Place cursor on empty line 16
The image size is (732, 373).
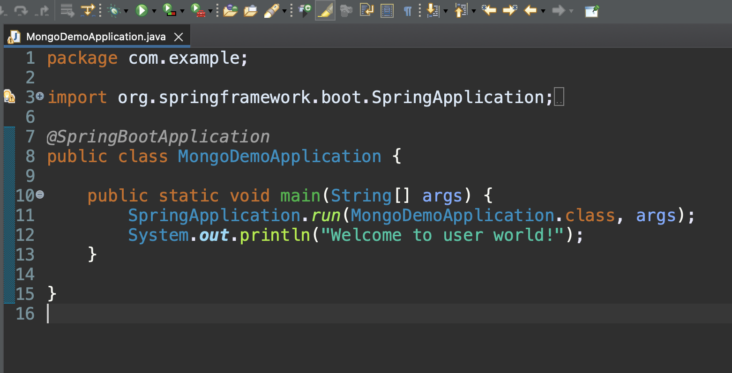[x=389, y=313]
